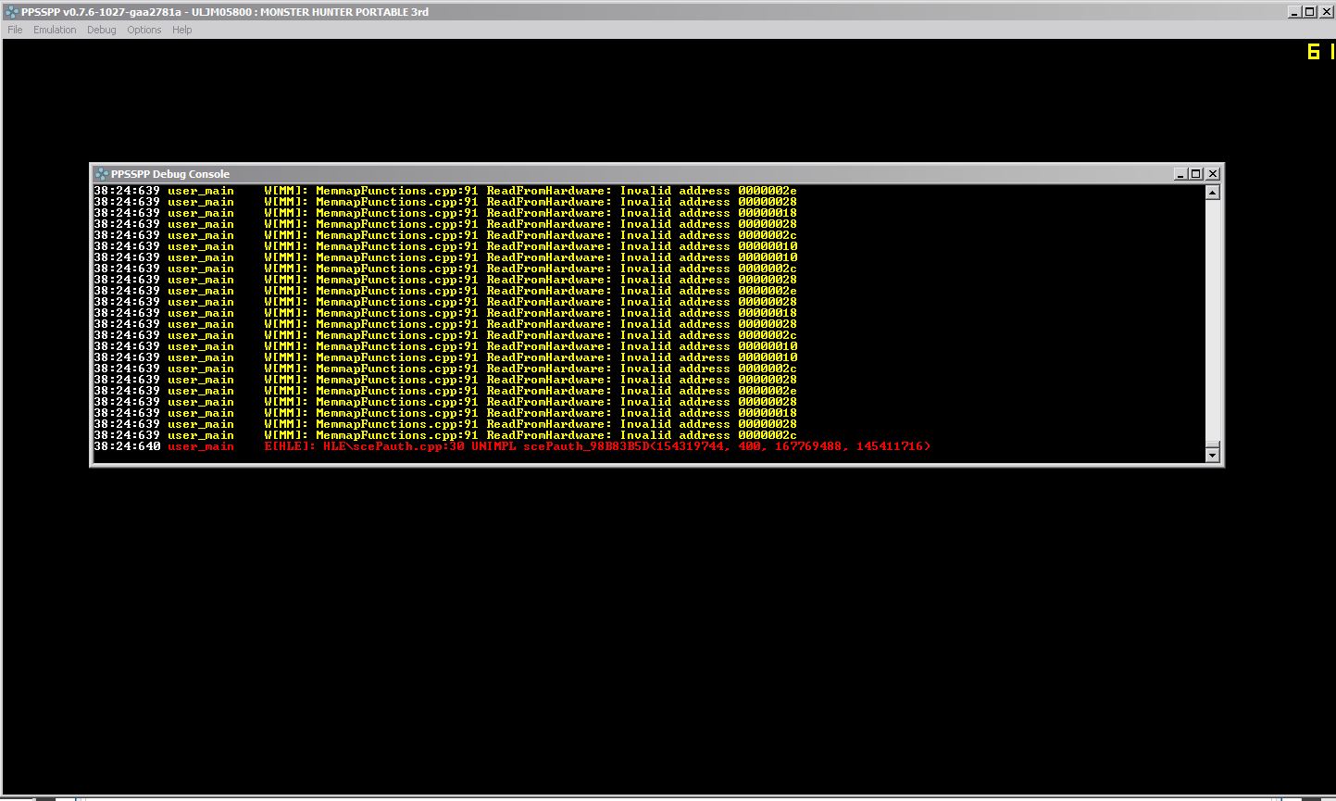Maximize the main PPSSPP emulator window
Screen dimensions: 1336x801
[1309, 12]
